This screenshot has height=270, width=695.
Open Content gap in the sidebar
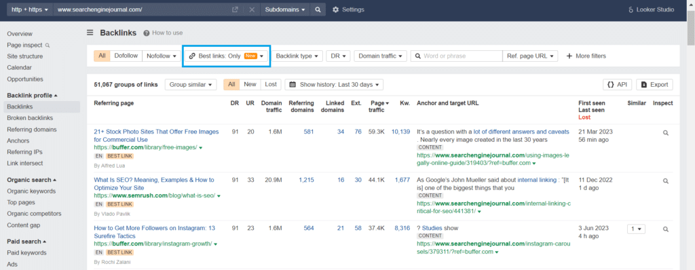pyautogui.click(x=24, y=225)
